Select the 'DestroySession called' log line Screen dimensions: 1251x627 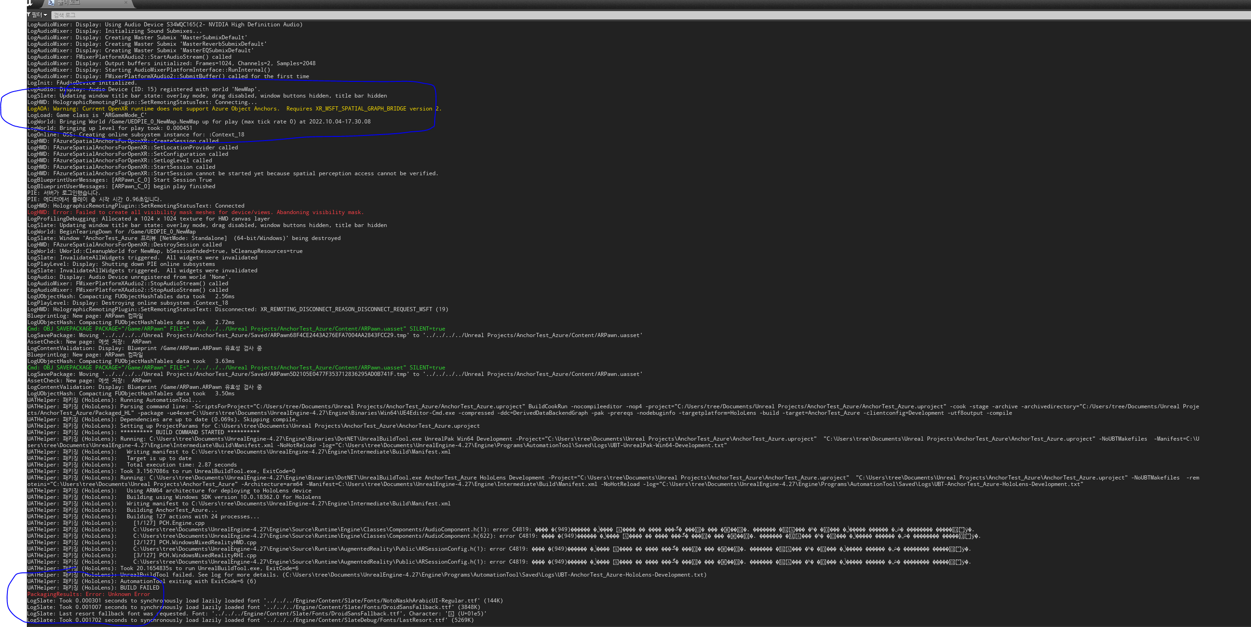pos(124,245)
